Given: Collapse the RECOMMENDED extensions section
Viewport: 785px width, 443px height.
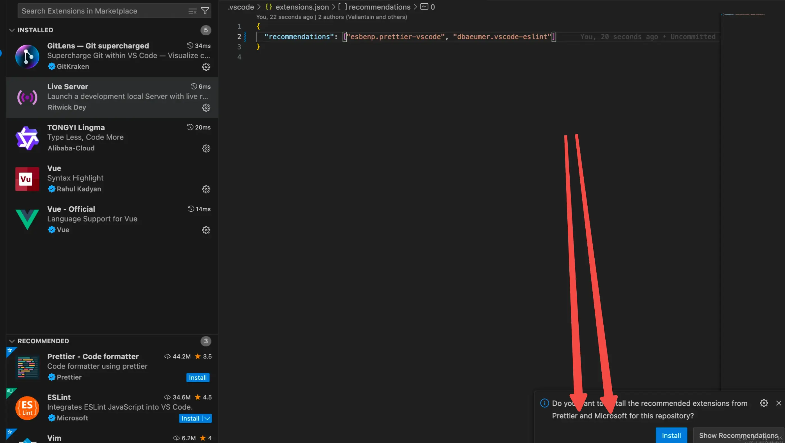Looking at the screenshot, I should [x=12, y=341].
